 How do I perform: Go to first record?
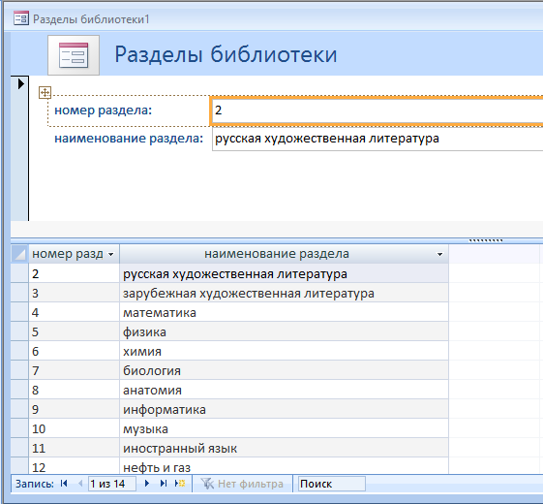[x=64, y=484]
